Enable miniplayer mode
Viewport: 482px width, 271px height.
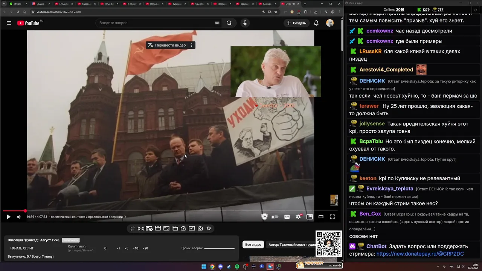[x=310, y=217]
